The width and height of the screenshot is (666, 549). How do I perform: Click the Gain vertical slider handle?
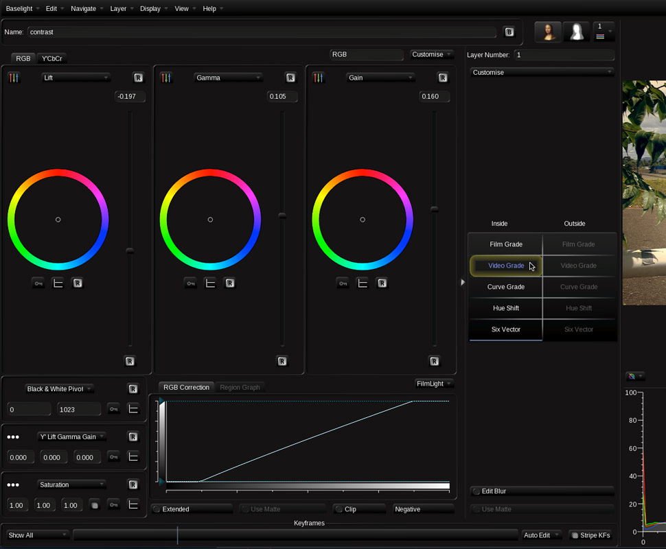point(434,209)
